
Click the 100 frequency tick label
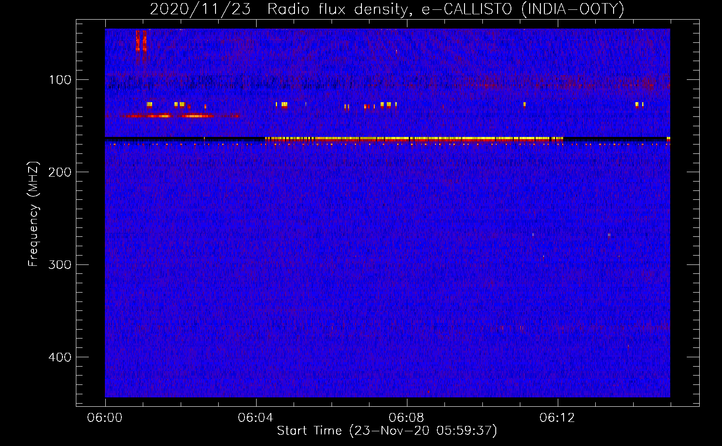tap(60, 80)
